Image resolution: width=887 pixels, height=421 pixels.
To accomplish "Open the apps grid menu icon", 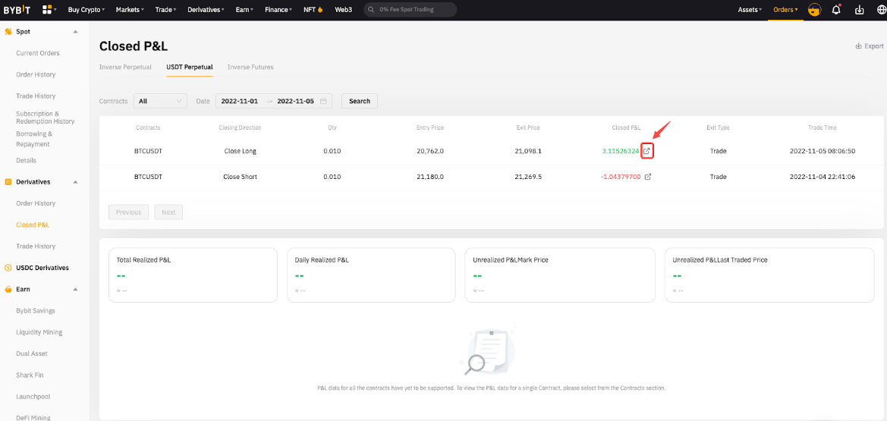I will (47, 10).
